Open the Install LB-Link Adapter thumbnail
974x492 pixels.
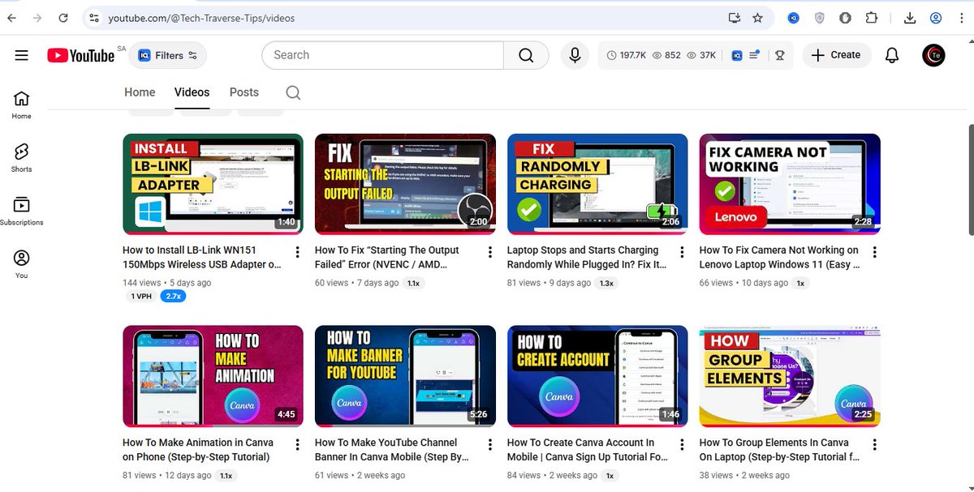pyautogui.click(x=213, y=184)
